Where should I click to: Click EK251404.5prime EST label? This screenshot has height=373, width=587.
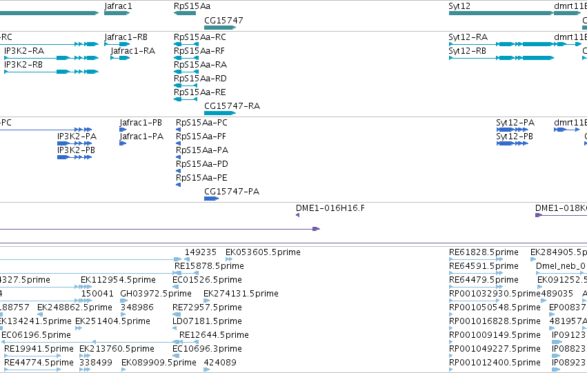pyautogui.click(x=112, y=322)
